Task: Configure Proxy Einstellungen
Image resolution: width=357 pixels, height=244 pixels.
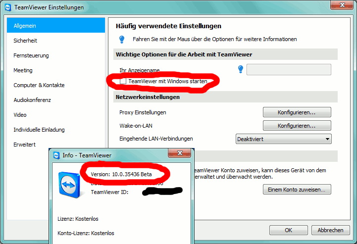Action: (297, 112)
